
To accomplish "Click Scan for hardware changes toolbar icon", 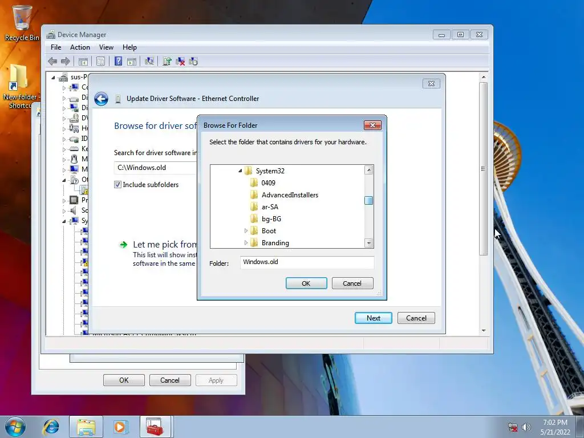I will [x=149, y=61].
